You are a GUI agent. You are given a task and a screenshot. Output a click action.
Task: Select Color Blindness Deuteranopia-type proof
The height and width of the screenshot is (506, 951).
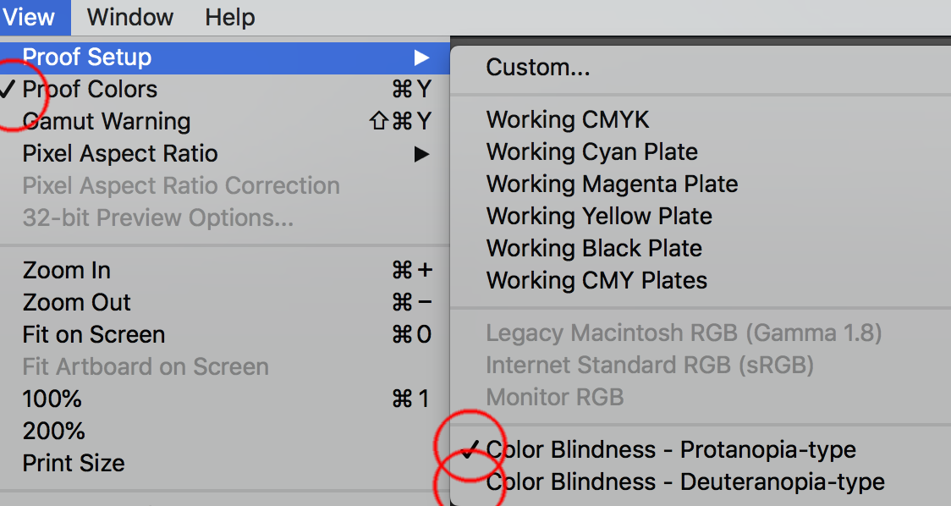click(x=685, y=482)
